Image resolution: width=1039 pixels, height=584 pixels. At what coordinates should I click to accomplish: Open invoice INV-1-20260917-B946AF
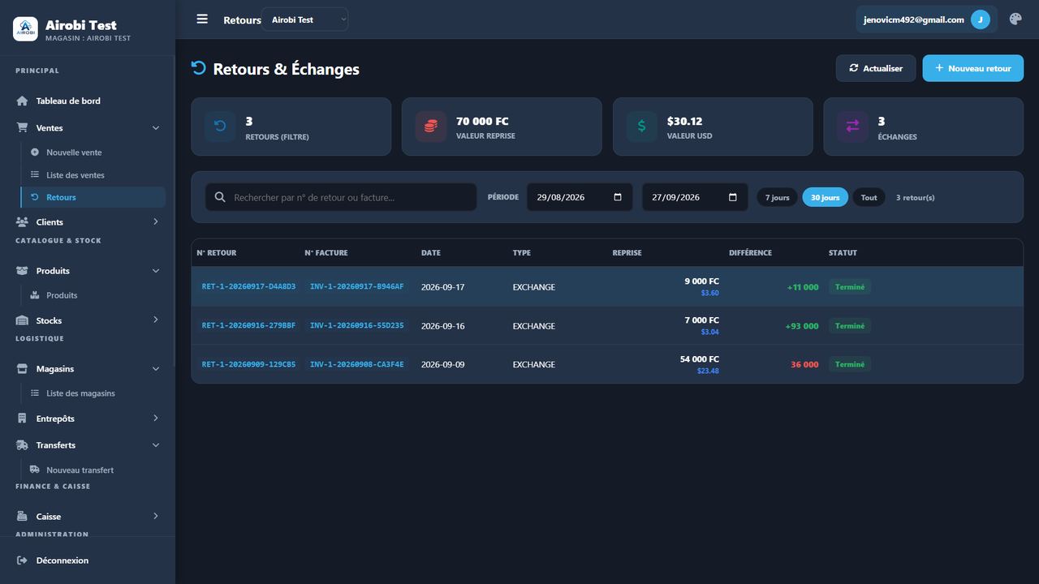(x=357, y=287)
